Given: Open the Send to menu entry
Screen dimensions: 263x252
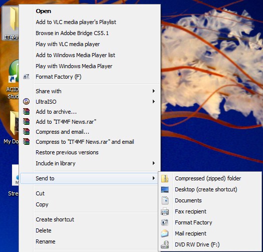Looking at the screenshot, I should tap(90, 178).
